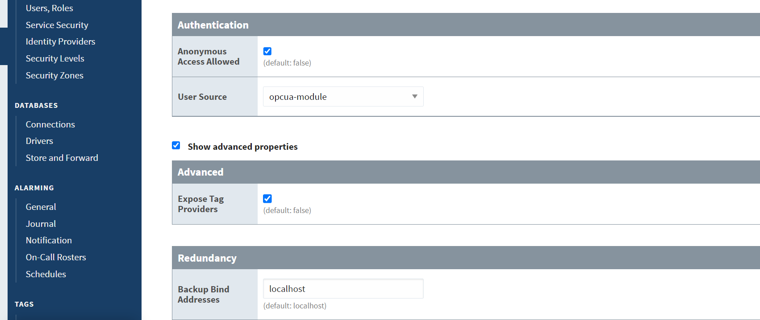
Task: Go to Service Security page
Action: (57, 25)
